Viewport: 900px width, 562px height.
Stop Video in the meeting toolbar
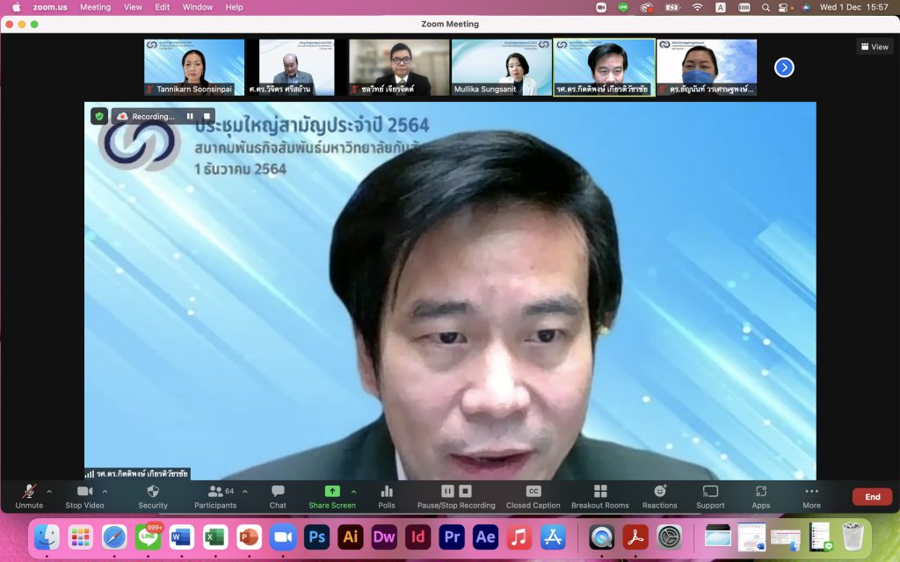(x=85, y=497)
